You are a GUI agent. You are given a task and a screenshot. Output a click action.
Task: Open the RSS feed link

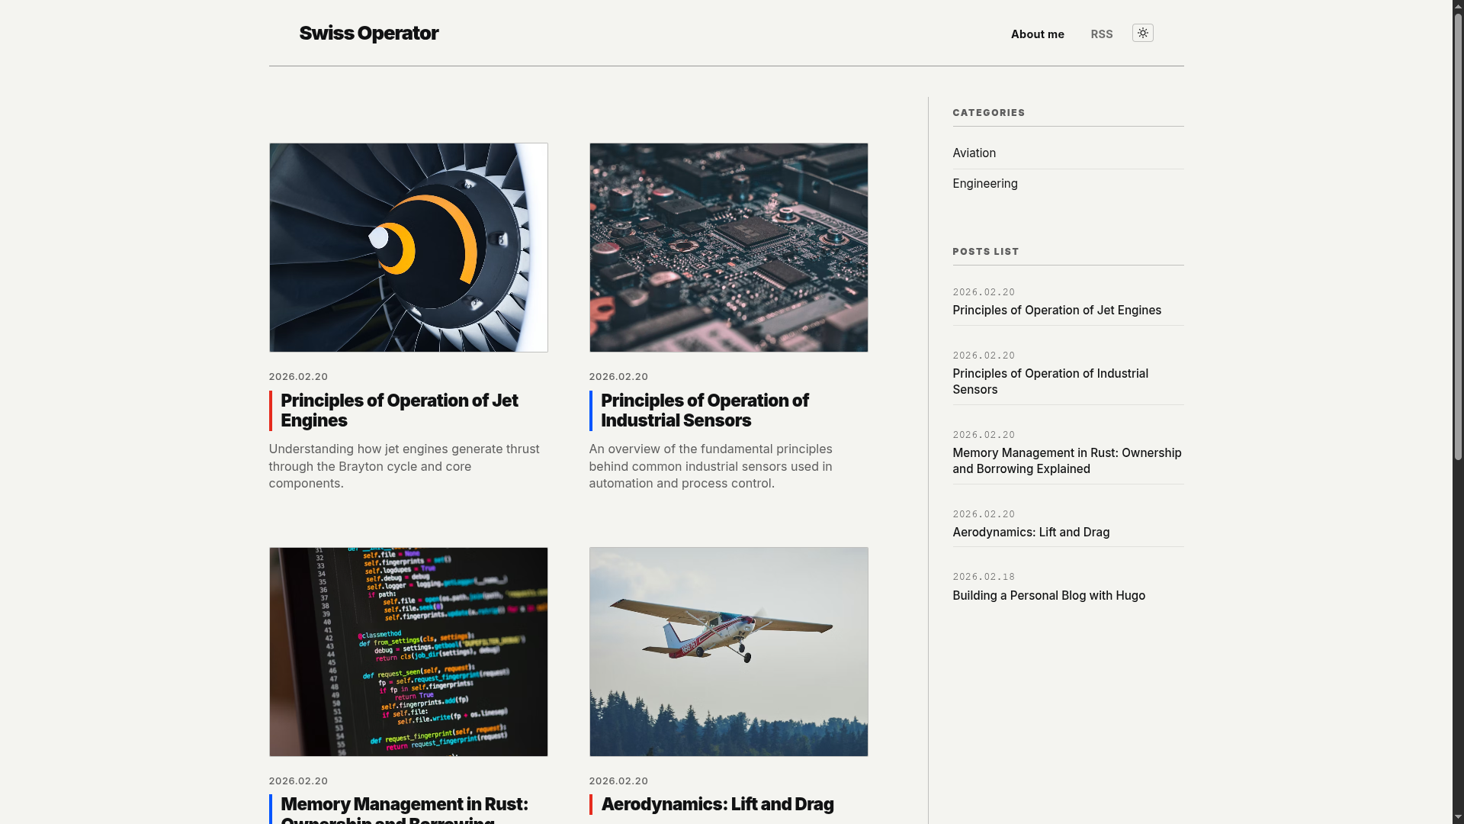click(x=1101, y=34)
